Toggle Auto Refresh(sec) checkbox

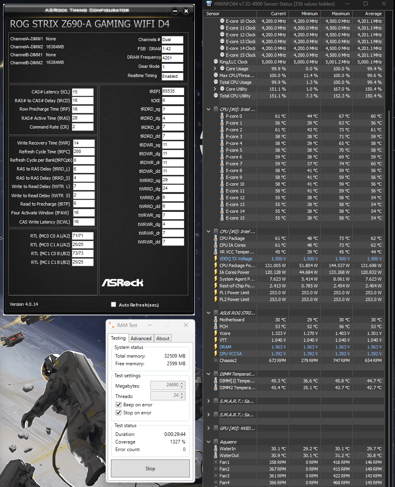(x=113, y=305)
